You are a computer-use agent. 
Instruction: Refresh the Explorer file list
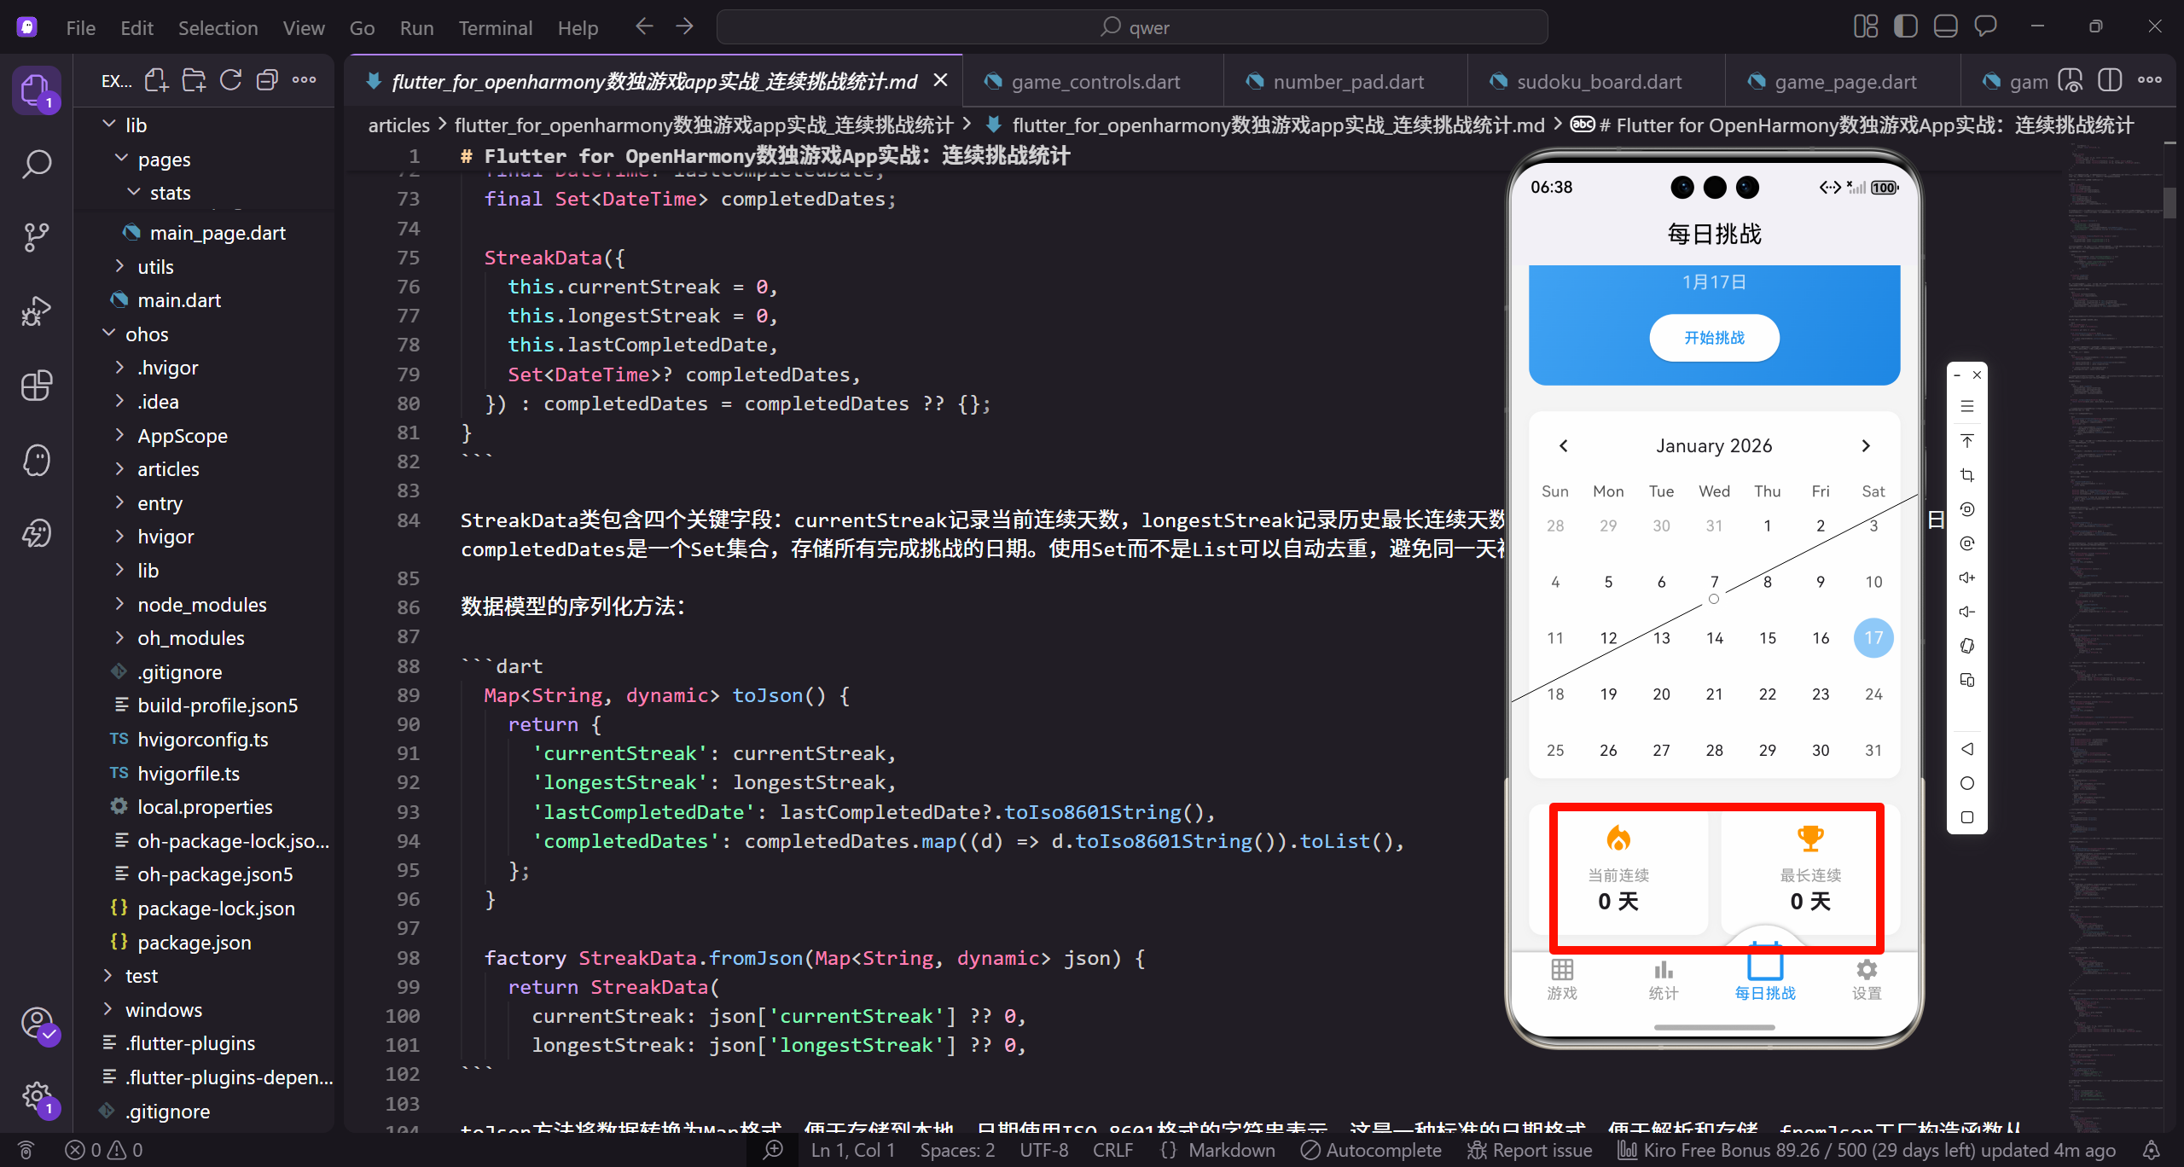point(230,79)
